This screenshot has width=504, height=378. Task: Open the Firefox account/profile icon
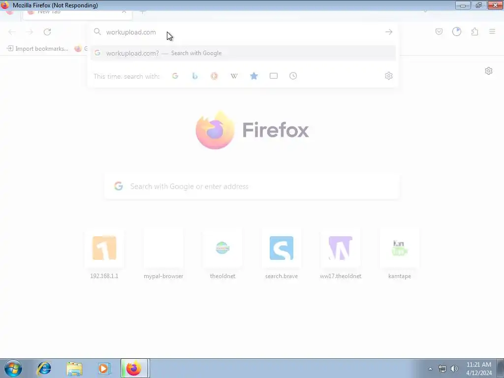click(x=456, y=31)
